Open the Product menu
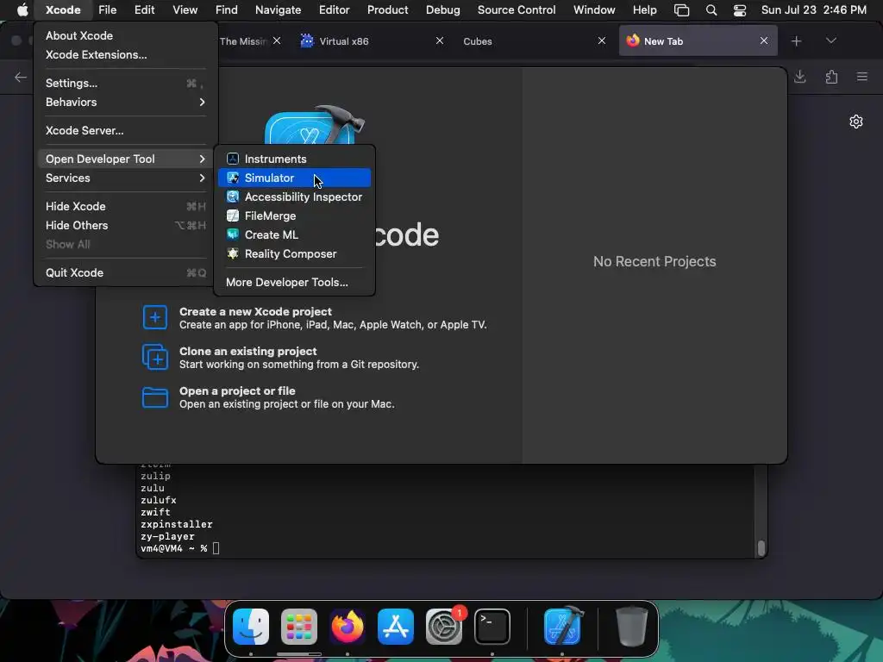This screenshot has height=662, width=883. click(x=388, y=9)
